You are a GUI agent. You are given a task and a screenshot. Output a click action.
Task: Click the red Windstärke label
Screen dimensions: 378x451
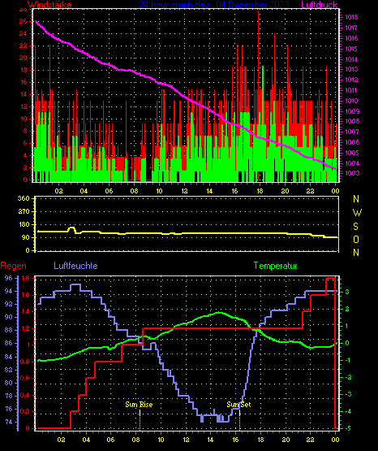click(x=49, y=5)
